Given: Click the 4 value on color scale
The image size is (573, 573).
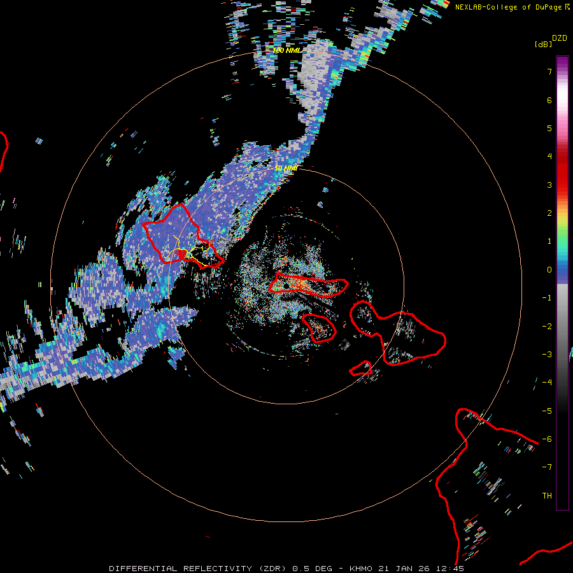Looking at the screenshot, I should coord(549,157).
